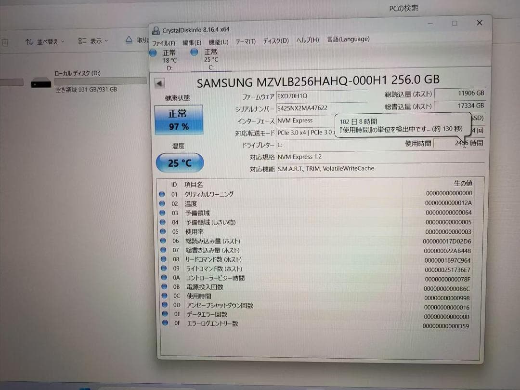The image size is (520, 390).
Task: Click the 25°C temperature badge
Action: click(179, 162)
